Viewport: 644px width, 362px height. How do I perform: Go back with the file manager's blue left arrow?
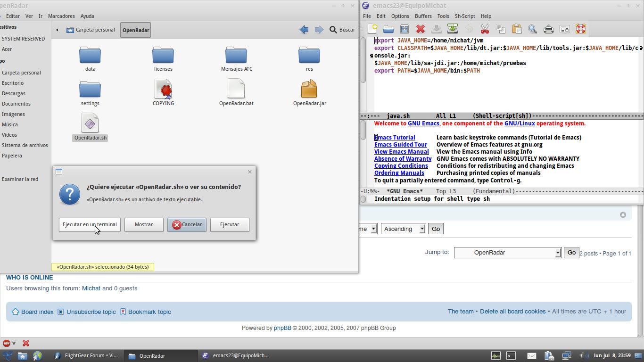point(304,30)
